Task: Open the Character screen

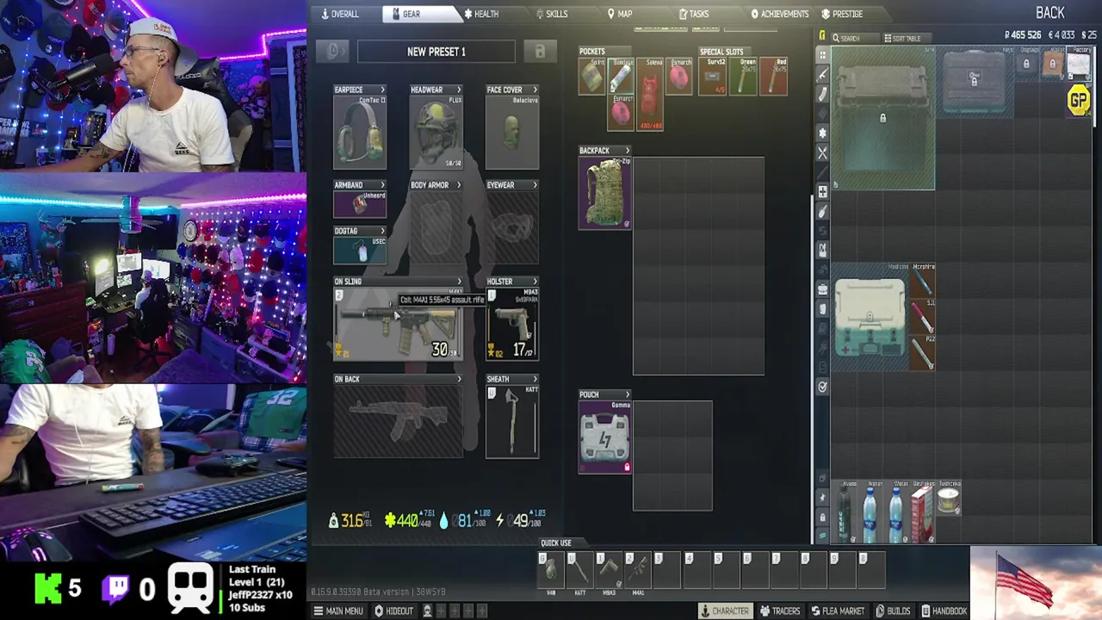Action: click(724, 611)
